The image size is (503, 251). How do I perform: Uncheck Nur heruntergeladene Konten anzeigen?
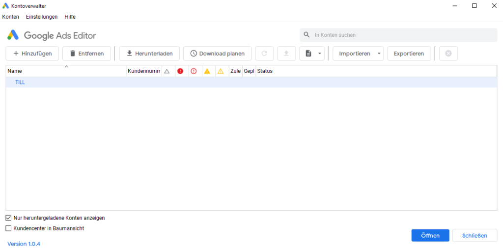click(x=9, y=218)
